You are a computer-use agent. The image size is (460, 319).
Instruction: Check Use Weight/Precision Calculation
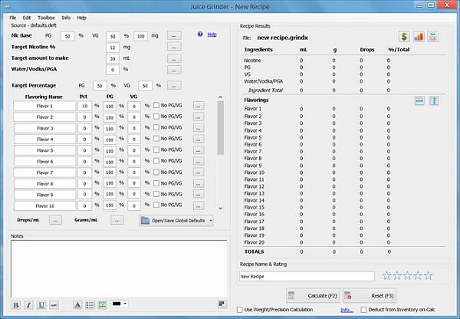(240, 310)
